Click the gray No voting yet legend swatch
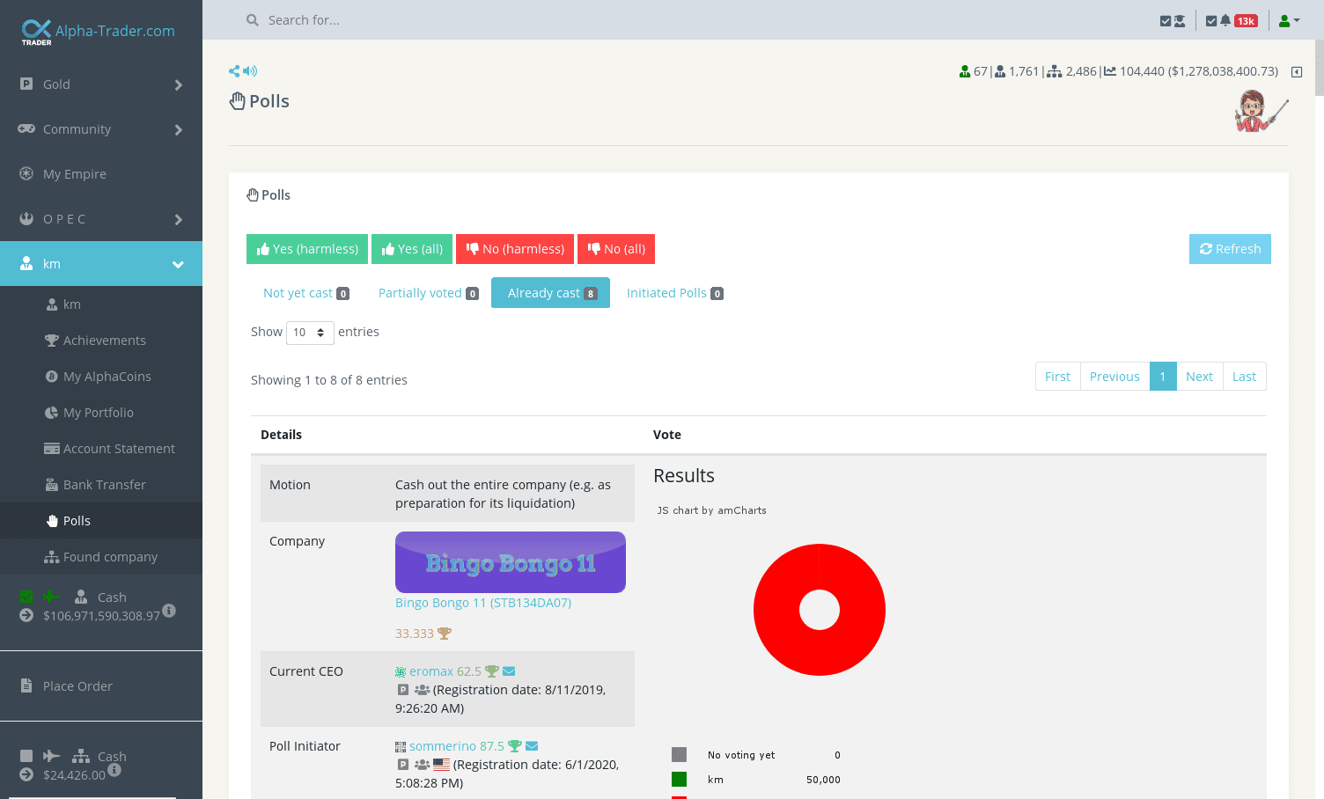 679,755
